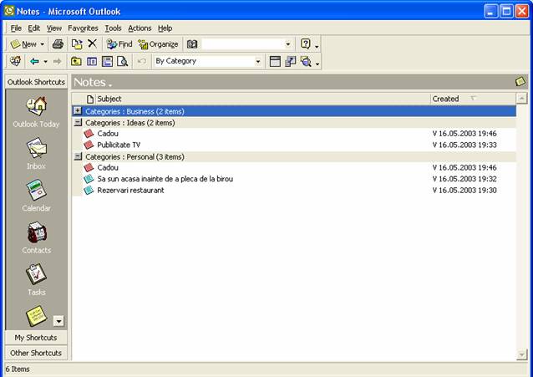Screen dimensions: 533x377
Task: Create a new note with the New button
Action: (x=23, y=44)
